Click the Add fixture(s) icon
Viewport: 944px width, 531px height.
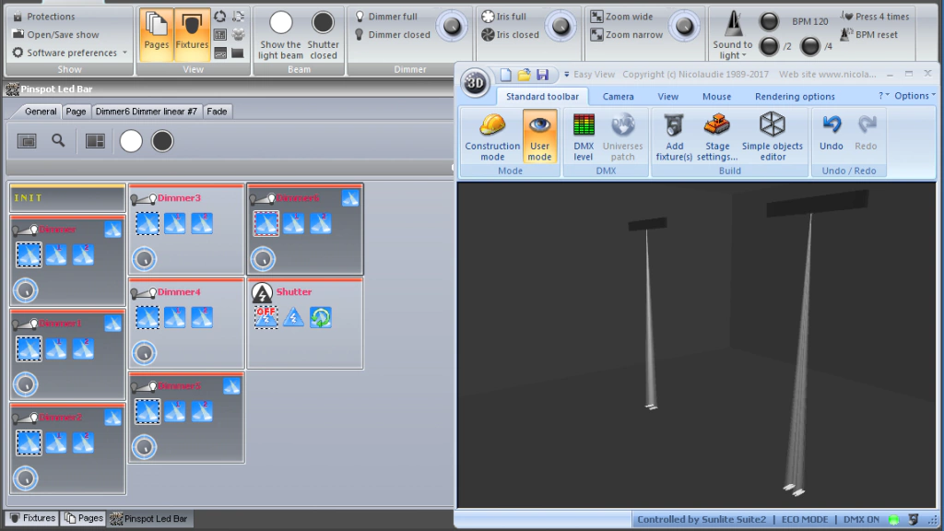point(674,136)
